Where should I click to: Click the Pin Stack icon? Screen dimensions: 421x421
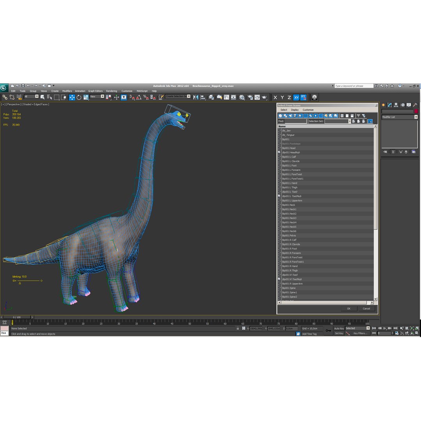[385, 152]
